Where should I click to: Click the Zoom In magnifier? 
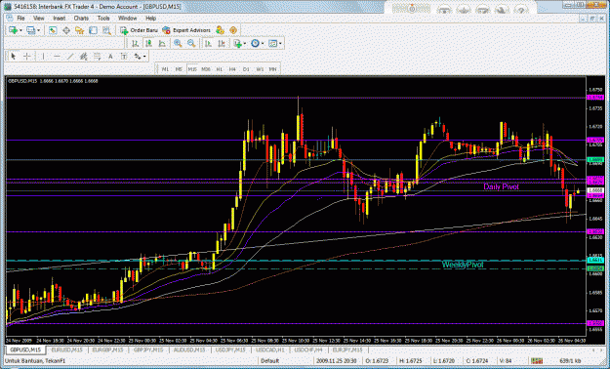coord(178,44)
